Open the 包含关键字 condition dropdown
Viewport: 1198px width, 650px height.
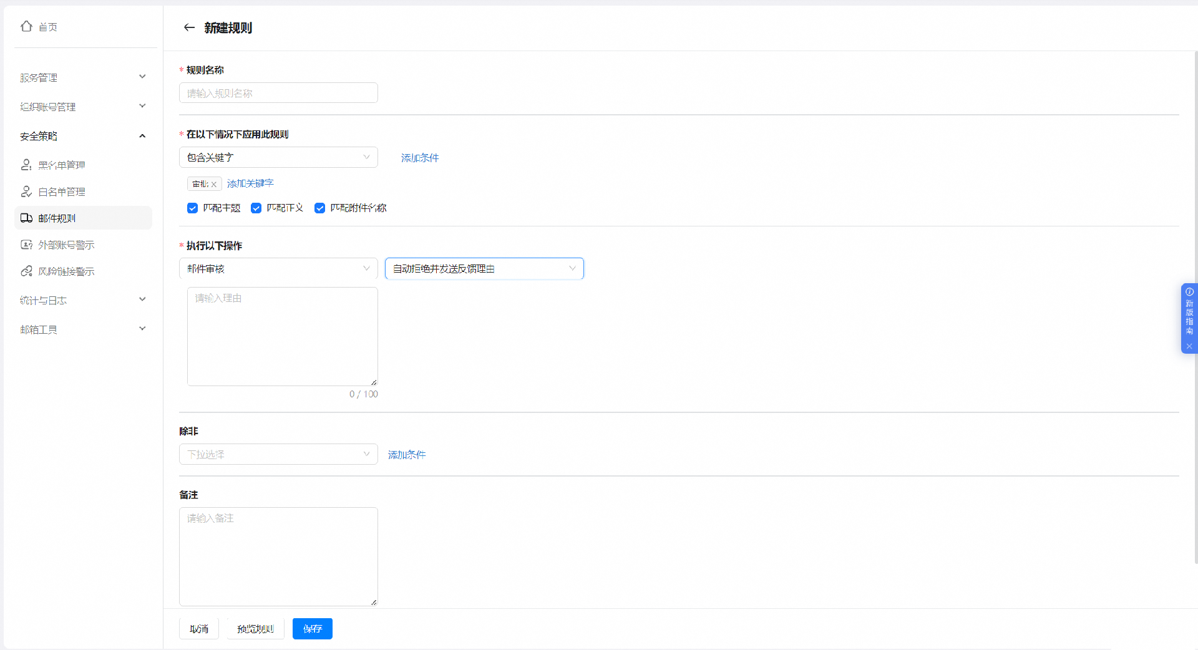click(278, 157)
